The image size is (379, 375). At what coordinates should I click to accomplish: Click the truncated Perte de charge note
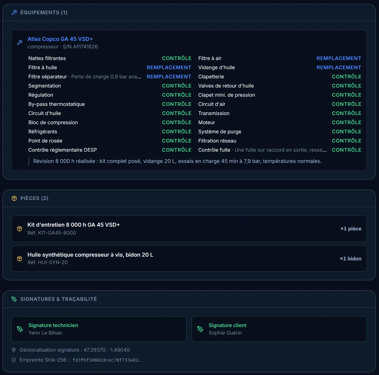(x=106, y=77)
